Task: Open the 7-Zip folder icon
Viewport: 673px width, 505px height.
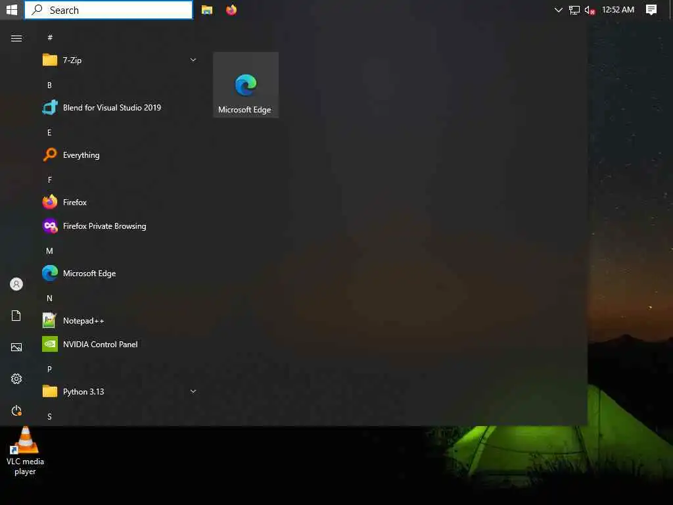Action: point(50,60)
